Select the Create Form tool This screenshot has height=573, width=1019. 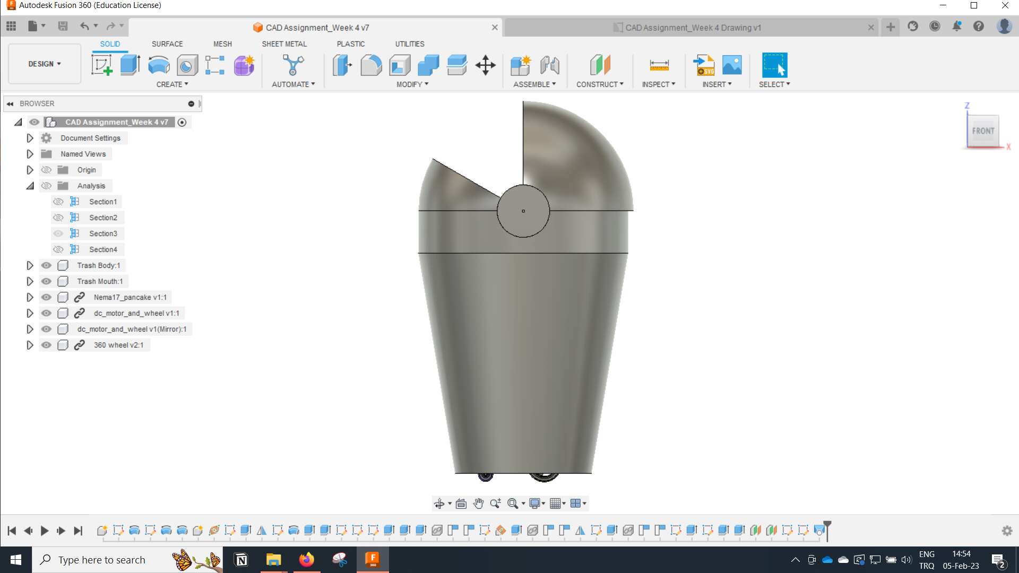(244, 65)
